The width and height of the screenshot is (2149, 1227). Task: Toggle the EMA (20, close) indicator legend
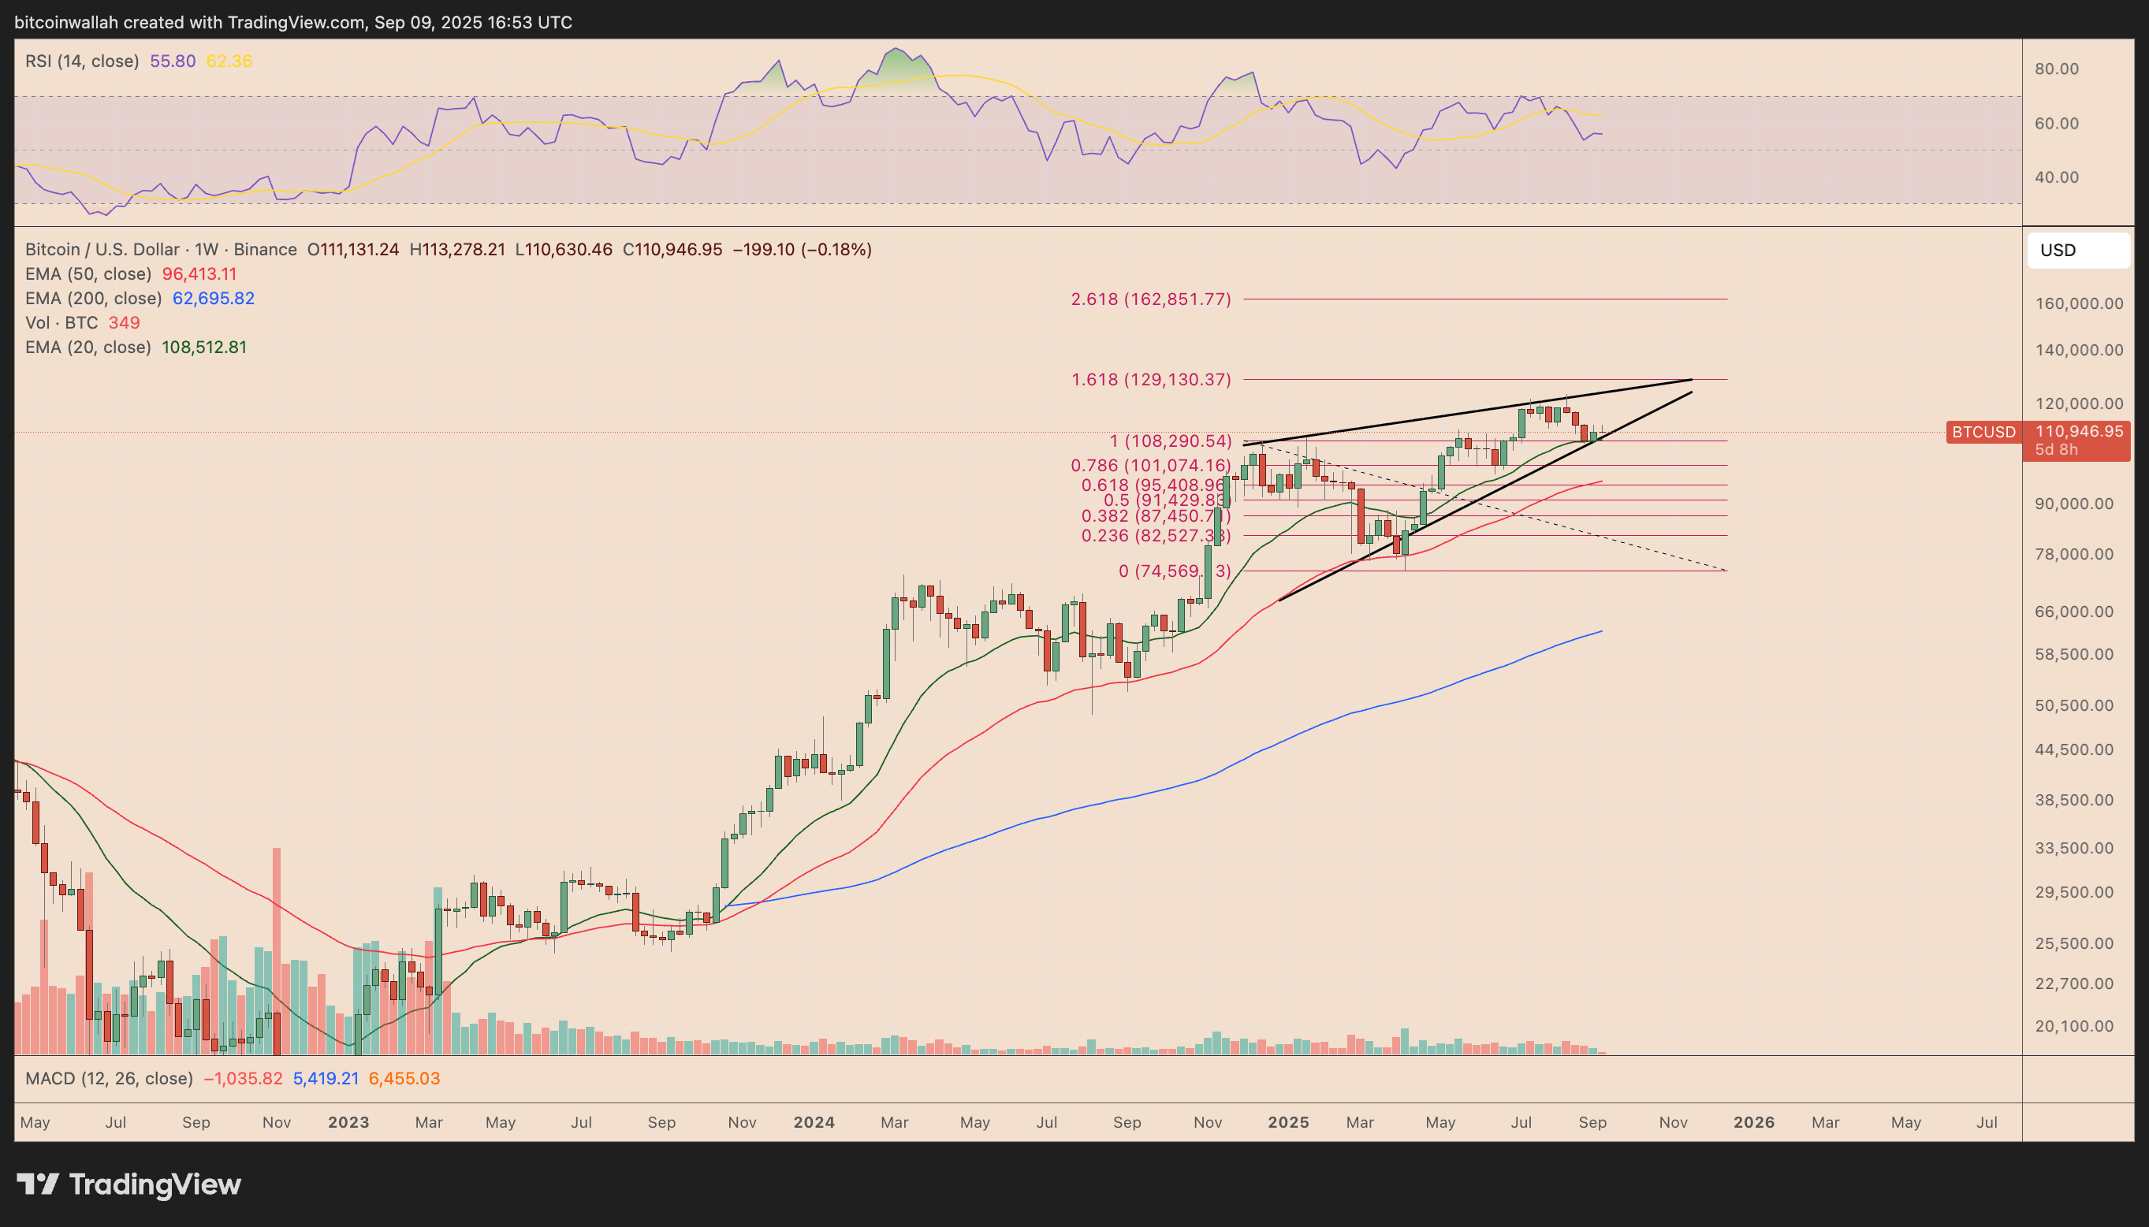tap(88, 348)
